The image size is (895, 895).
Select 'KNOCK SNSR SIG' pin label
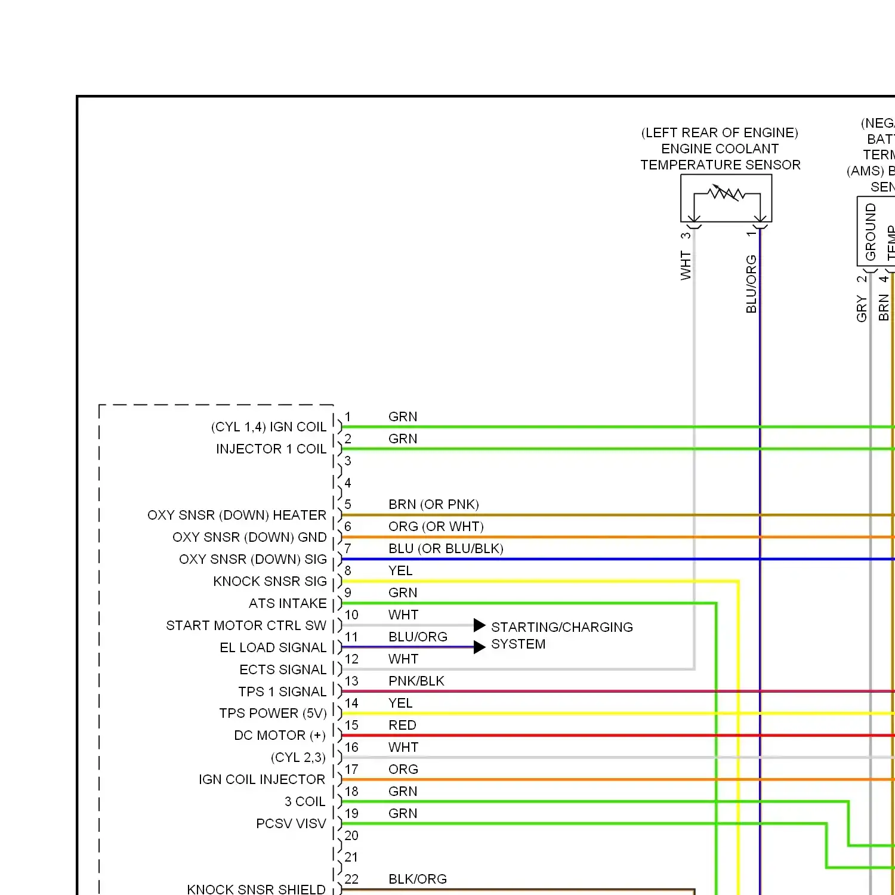point(270,581)
